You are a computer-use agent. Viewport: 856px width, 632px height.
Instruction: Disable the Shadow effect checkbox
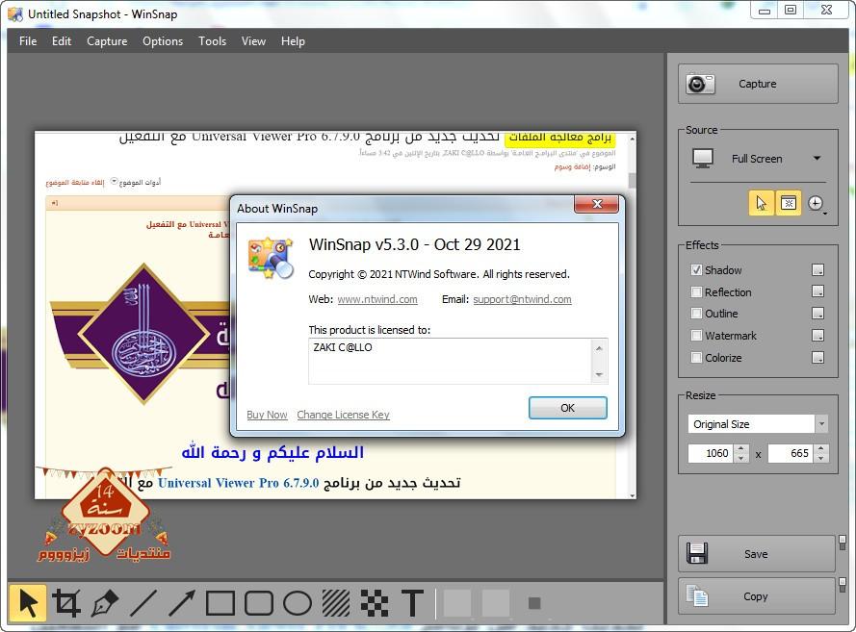tap(696, 270)
